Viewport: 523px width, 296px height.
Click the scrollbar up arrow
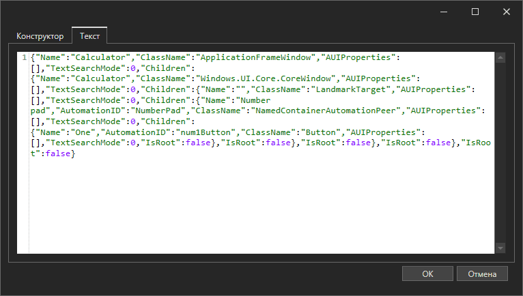point(500,58)
